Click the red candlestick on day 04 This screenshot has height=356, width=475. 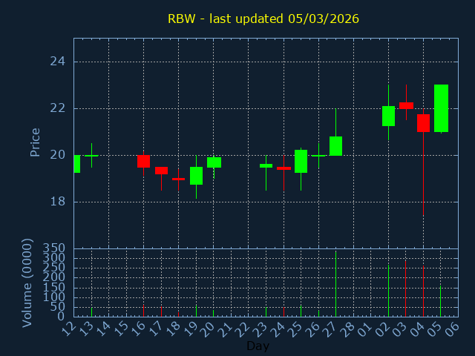[423, 122]
